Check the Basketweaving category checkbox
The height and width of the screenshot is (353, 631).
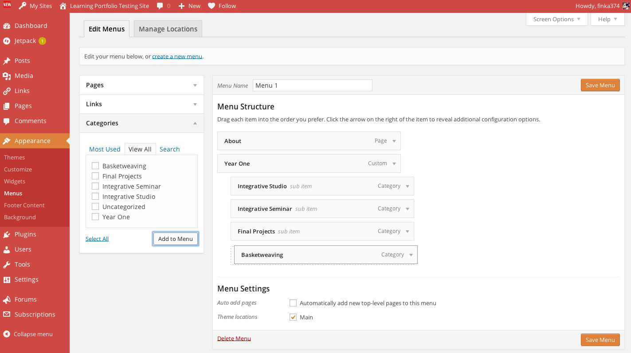(x=95, y=166)
